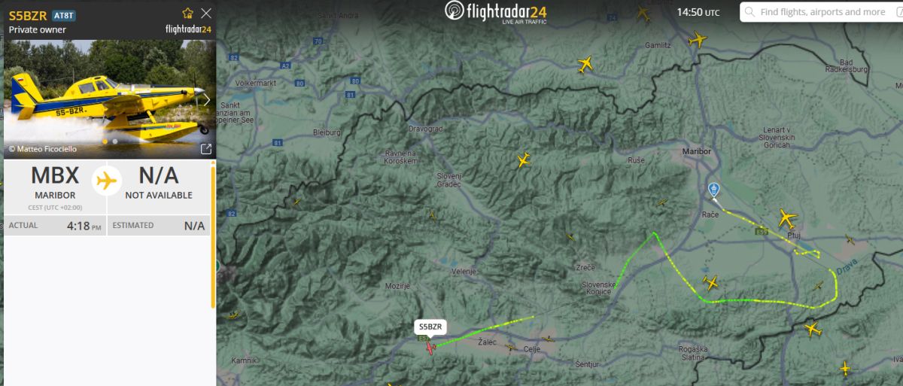
Task: Click the search magnifier icon
Action: (x=750, y=12)
